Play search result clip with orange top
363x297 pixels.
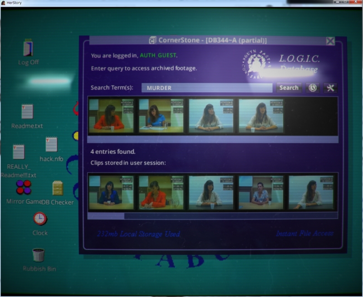click(111, 116)
